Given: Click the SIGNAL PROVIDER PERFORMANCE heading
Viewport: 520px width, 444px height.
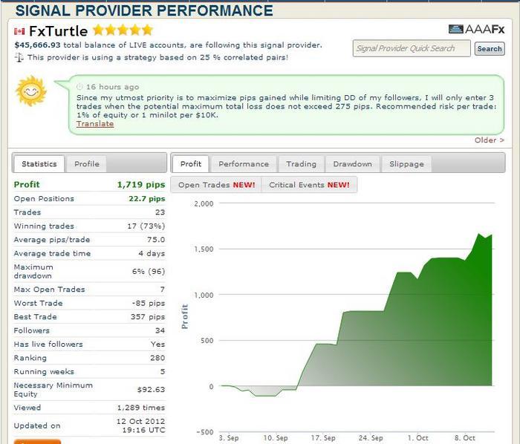Looking at the screenshot, I should 144,10.
